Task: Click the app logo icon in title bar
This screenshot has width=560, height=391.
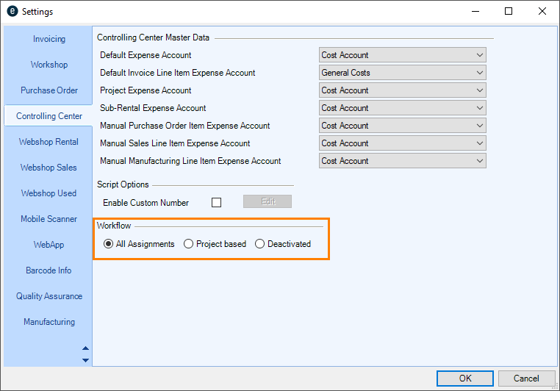Action: tap(11, 12)
